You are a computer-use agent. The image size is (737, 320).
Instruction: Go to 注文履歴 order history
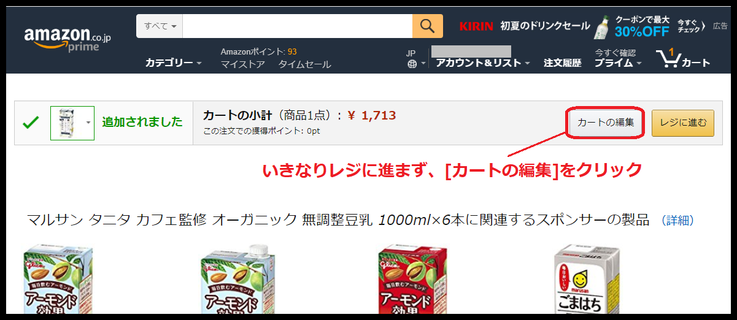(562, 63)
